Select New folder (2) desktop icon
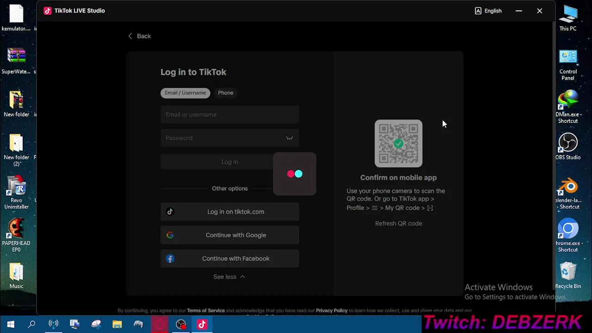The image size is (592, 333). pos(16,150)
